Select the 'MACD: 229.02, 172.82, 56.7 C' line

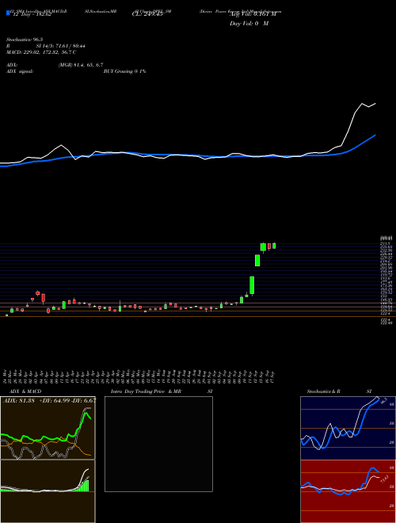tap(41, 52)
